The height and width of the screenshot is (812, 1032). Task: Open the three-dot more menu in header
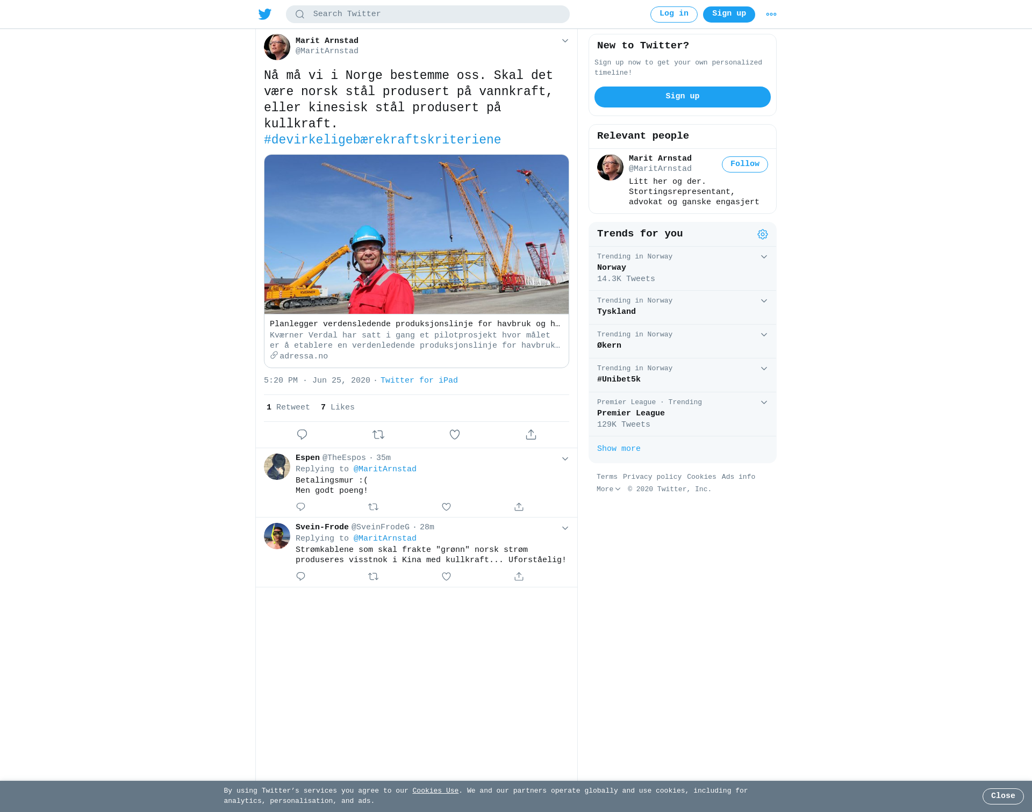(771, 15)
